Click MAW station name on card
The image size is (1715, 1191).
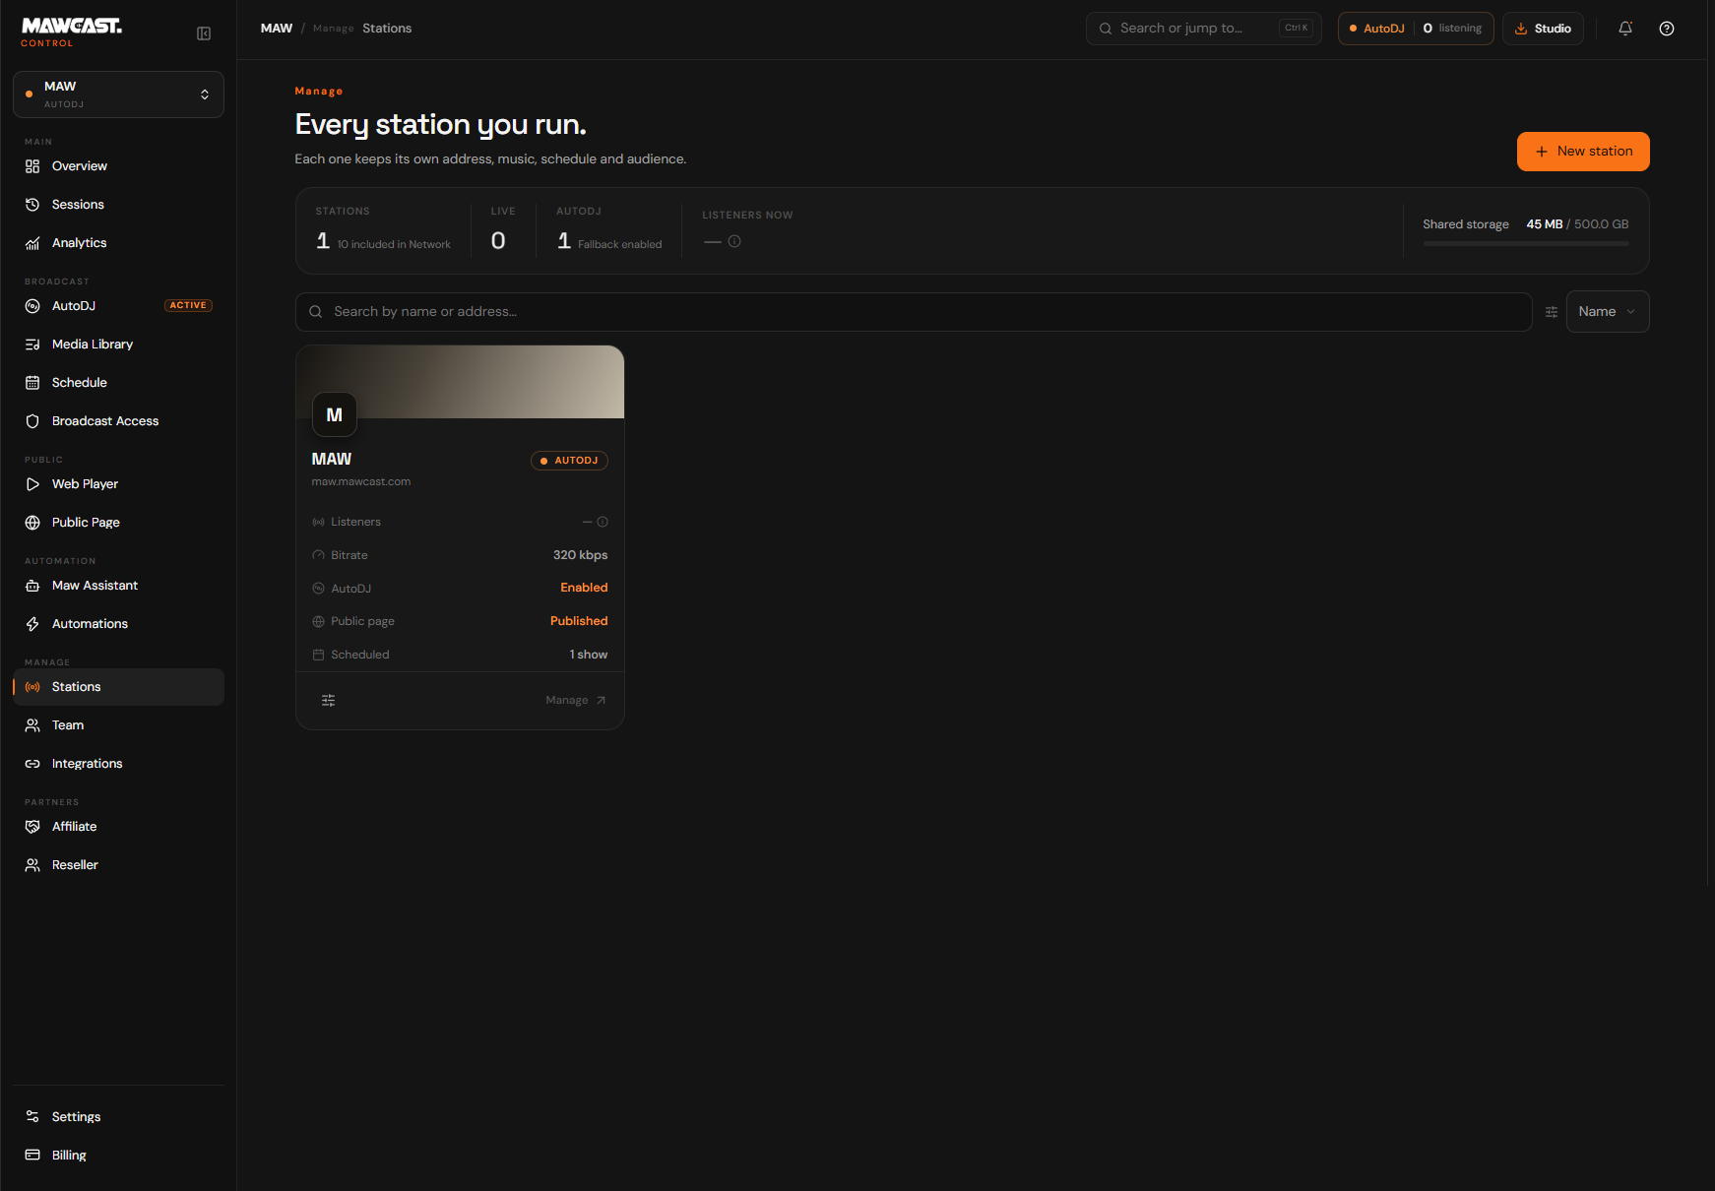pos(332,460)
